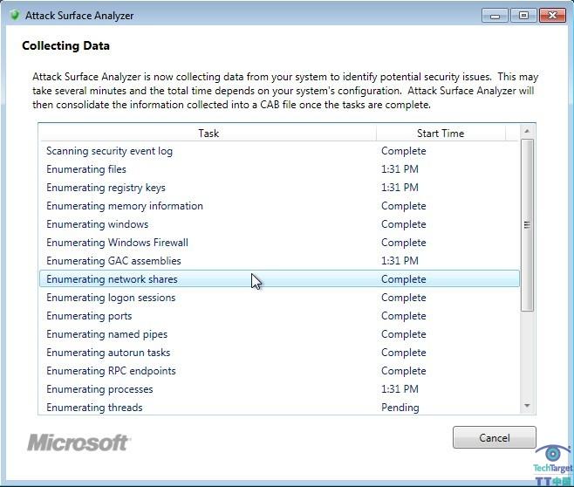Select the Enumerating memory information row
Screen dimensions: 574x487
point(279,206)
